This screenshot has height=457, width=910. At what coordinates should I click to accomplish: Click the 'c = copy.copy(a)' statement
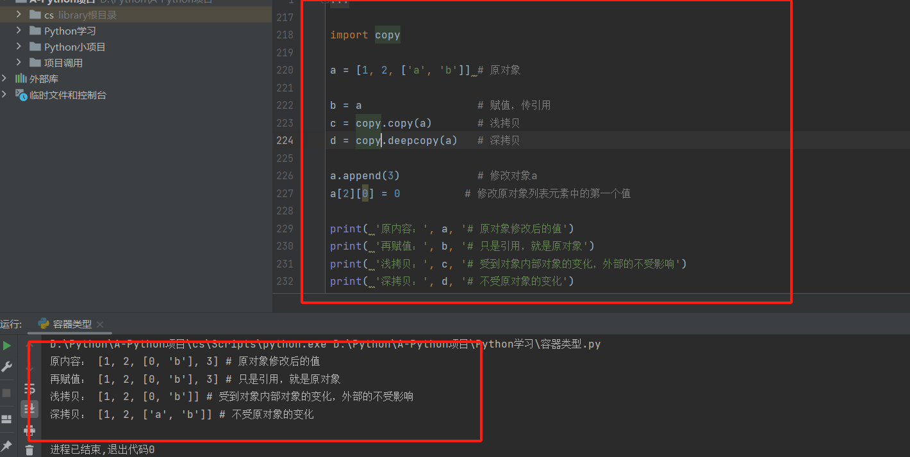click(x=381, y=123)
